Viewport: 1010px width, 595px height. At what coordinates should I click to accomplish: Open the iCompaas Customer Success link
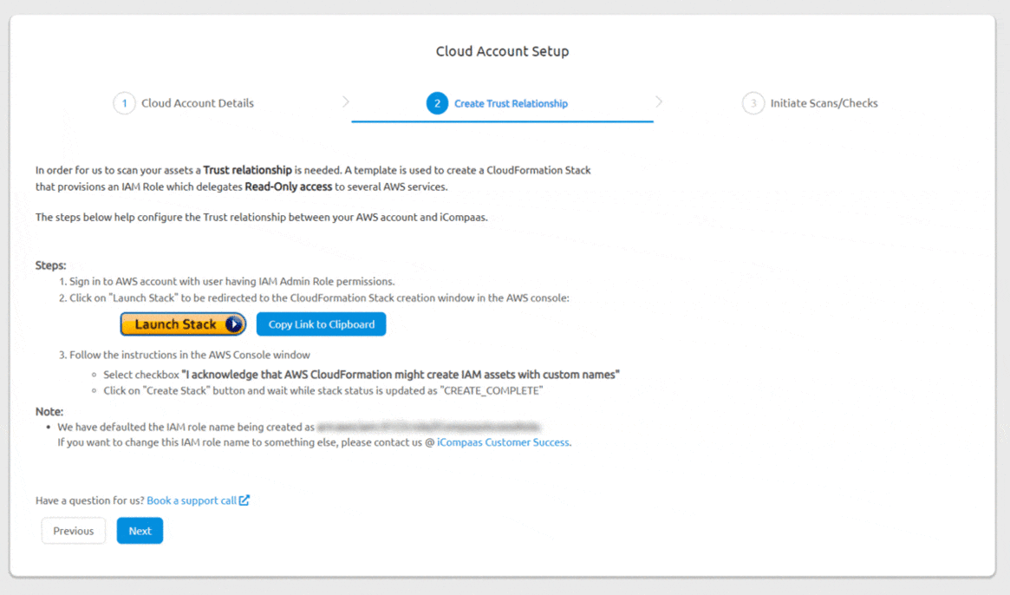pos(503,441)
